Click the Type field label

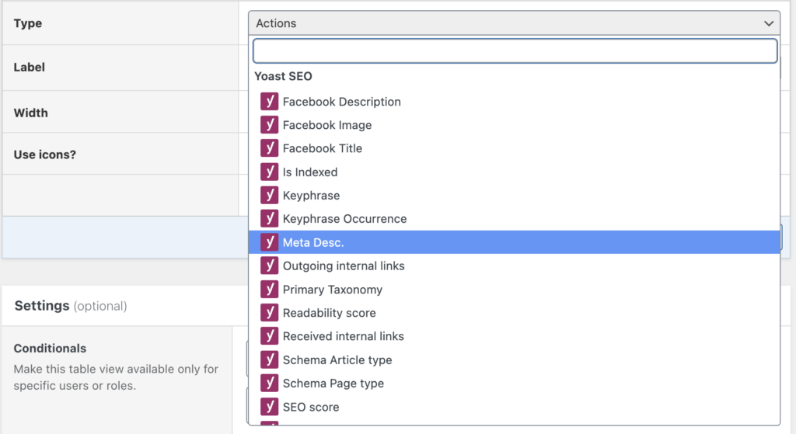coord(28,23)
